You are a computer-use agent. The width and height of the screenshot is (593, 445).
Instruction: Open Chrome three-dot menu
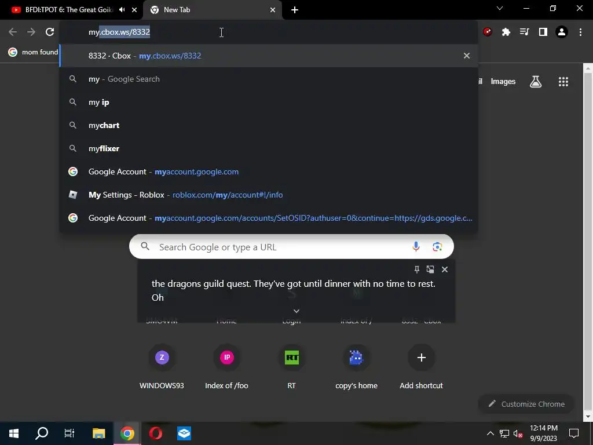pos(580,32)
